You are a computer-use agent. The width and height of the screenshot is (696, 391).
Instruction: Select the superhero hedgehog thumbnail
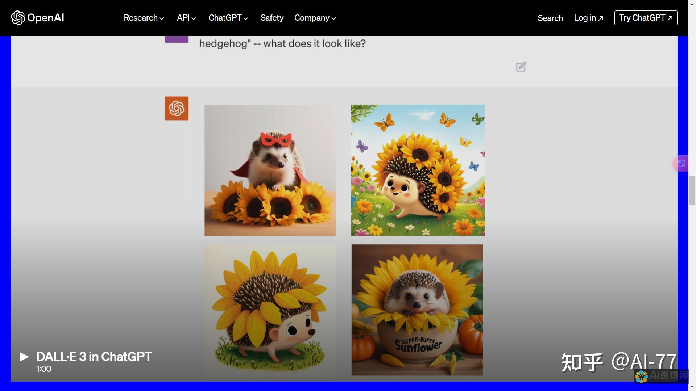pos(270,170)
